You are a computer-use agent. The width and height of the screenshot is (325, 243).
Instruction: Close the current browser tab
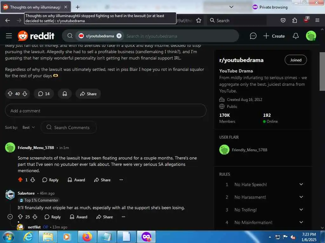[65, 7]
